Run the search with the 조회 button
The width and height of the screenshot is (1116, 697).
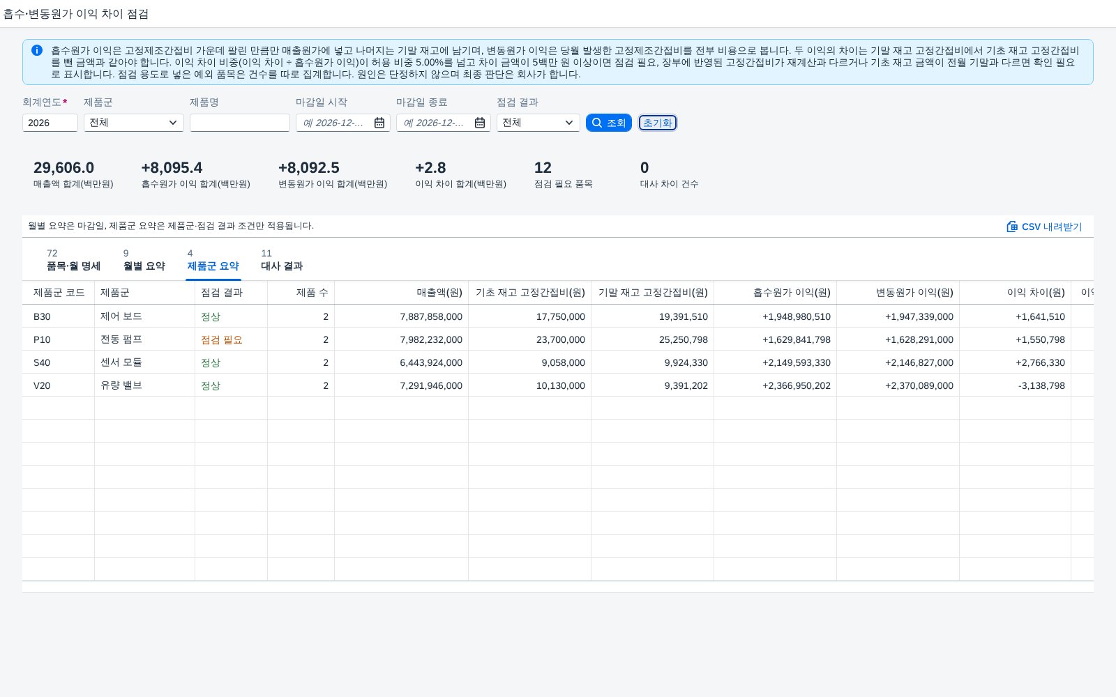tap(609, 123)
